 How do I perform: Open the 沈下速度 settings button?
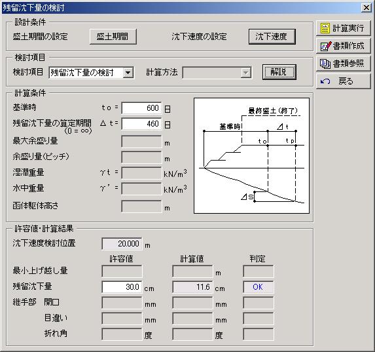[x=272, y=37]
